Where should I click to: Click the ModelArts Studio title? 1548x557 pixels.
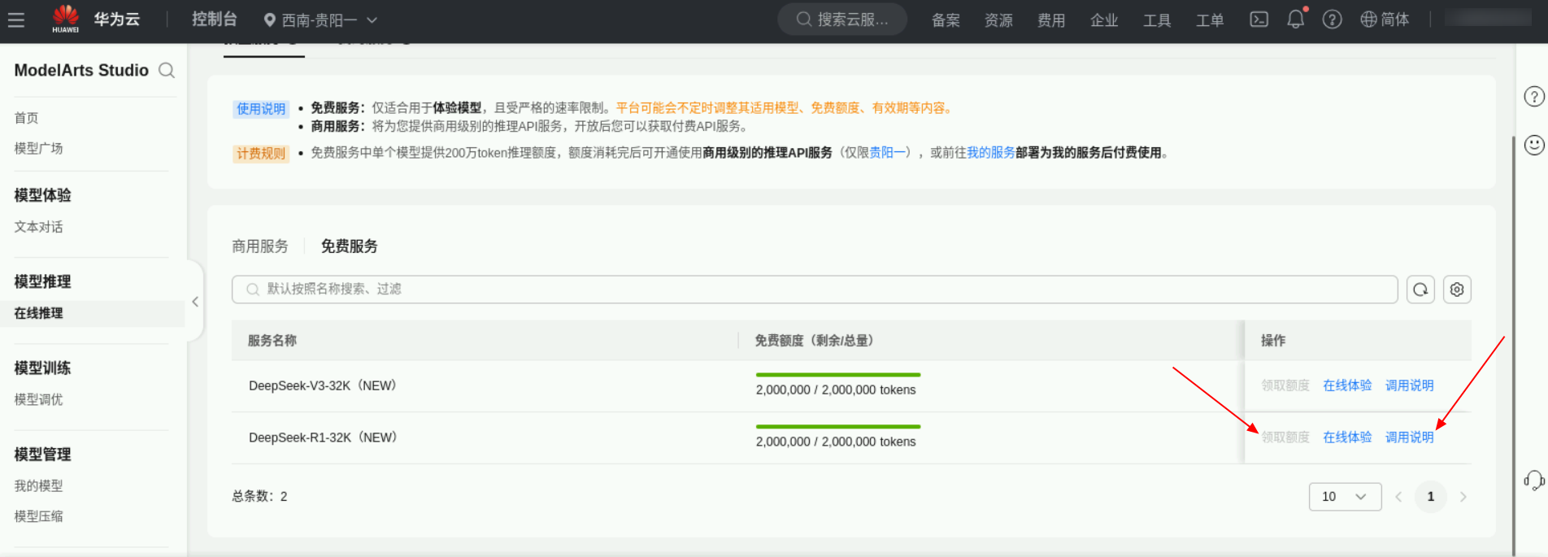tap(81, 71)
